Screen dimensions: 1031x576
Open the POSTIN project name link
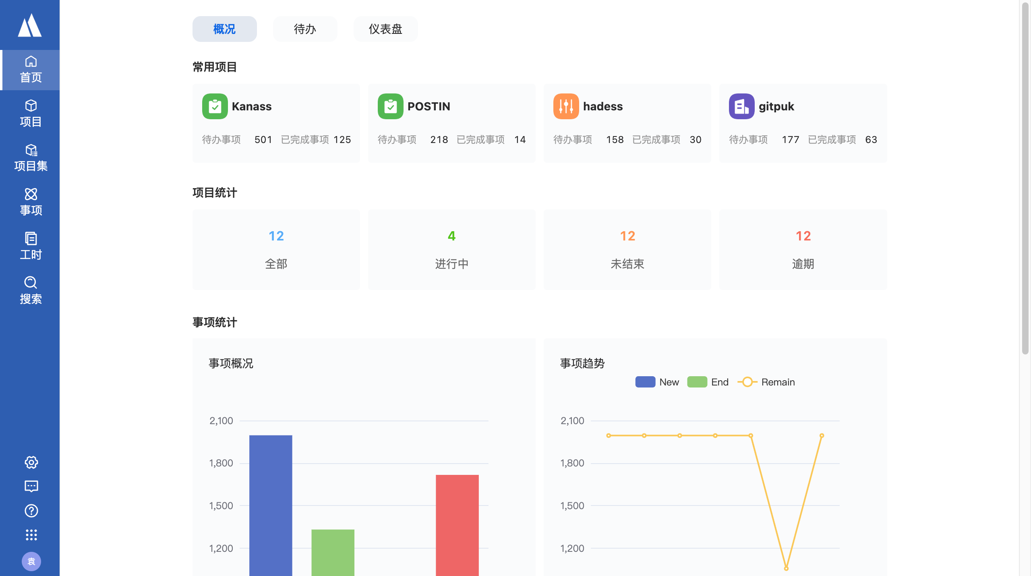point(429,106)
